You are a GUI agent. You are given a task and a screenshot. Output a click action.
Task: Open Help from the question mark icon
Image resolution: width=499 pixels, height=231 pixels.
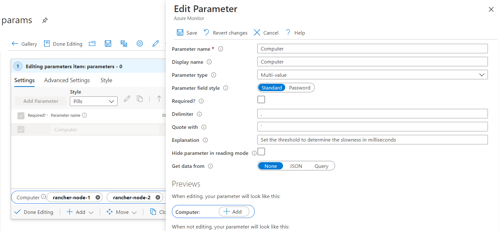click(288, 32)
